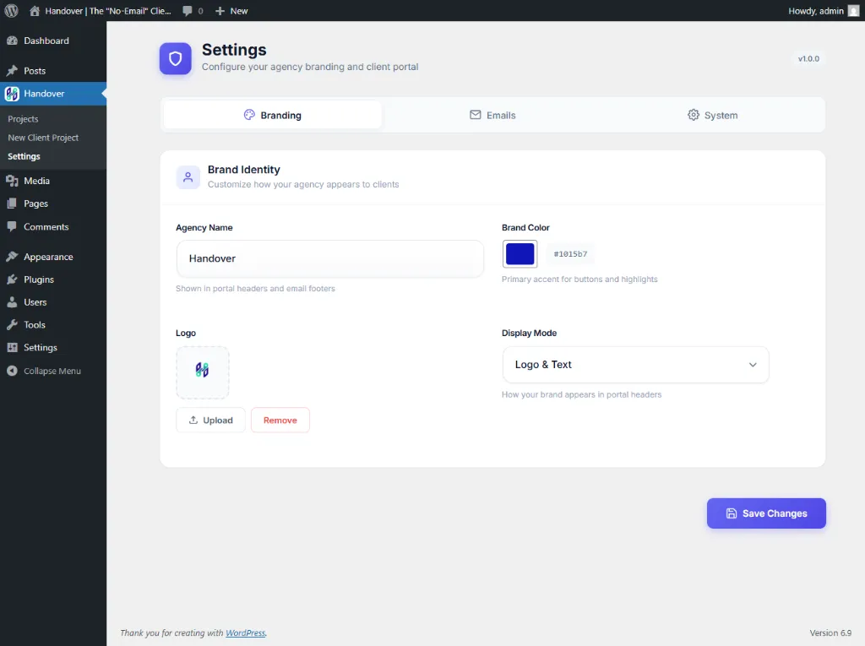Remove the uploaded logo

[280, 421]
